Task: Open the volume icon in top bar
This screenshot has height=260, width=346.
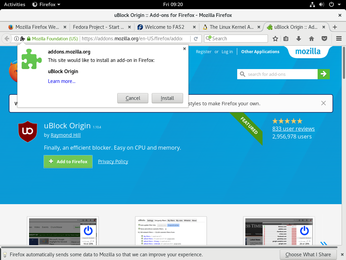Action: tap(322, 4)
